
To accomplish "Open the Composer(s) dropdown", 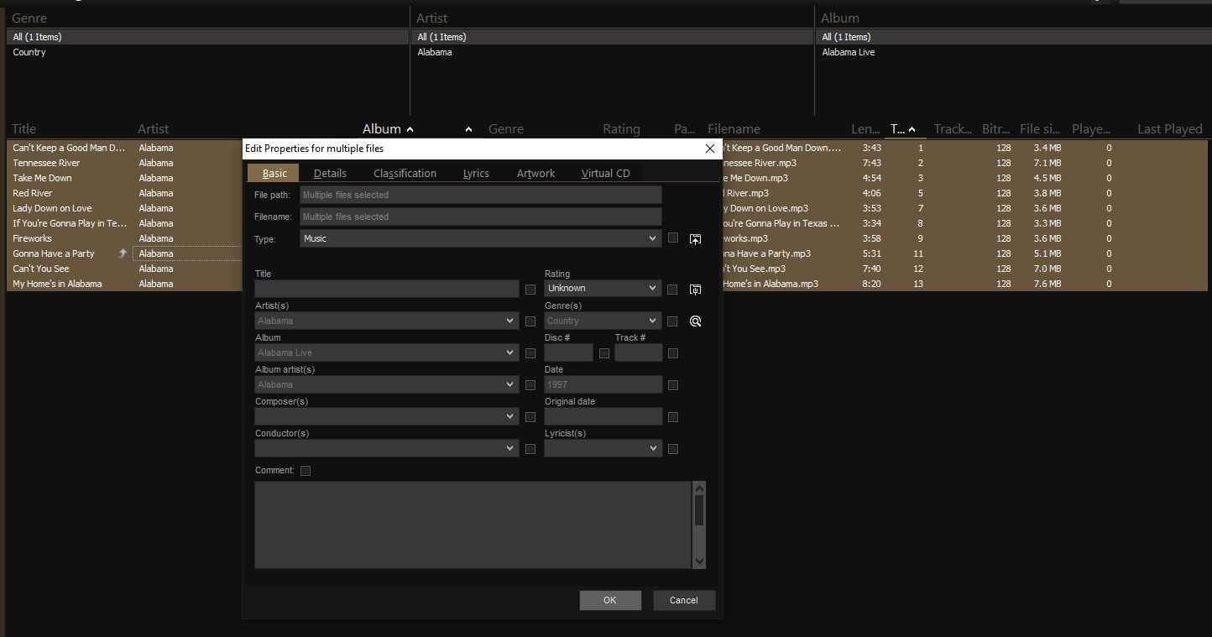I will [x=387, y=416].
